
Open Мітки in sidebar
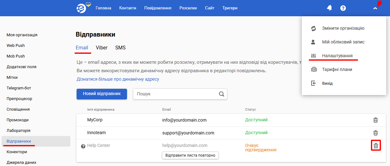(x=12, y=78)
